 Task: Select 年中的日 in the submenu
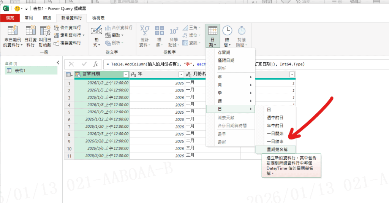click(x=276, y=125)
